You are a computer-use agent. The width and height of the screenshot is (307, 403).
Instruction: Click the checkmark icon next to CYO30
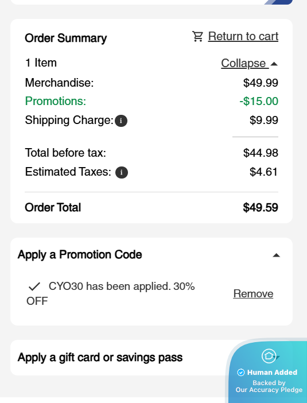(34, 286)
